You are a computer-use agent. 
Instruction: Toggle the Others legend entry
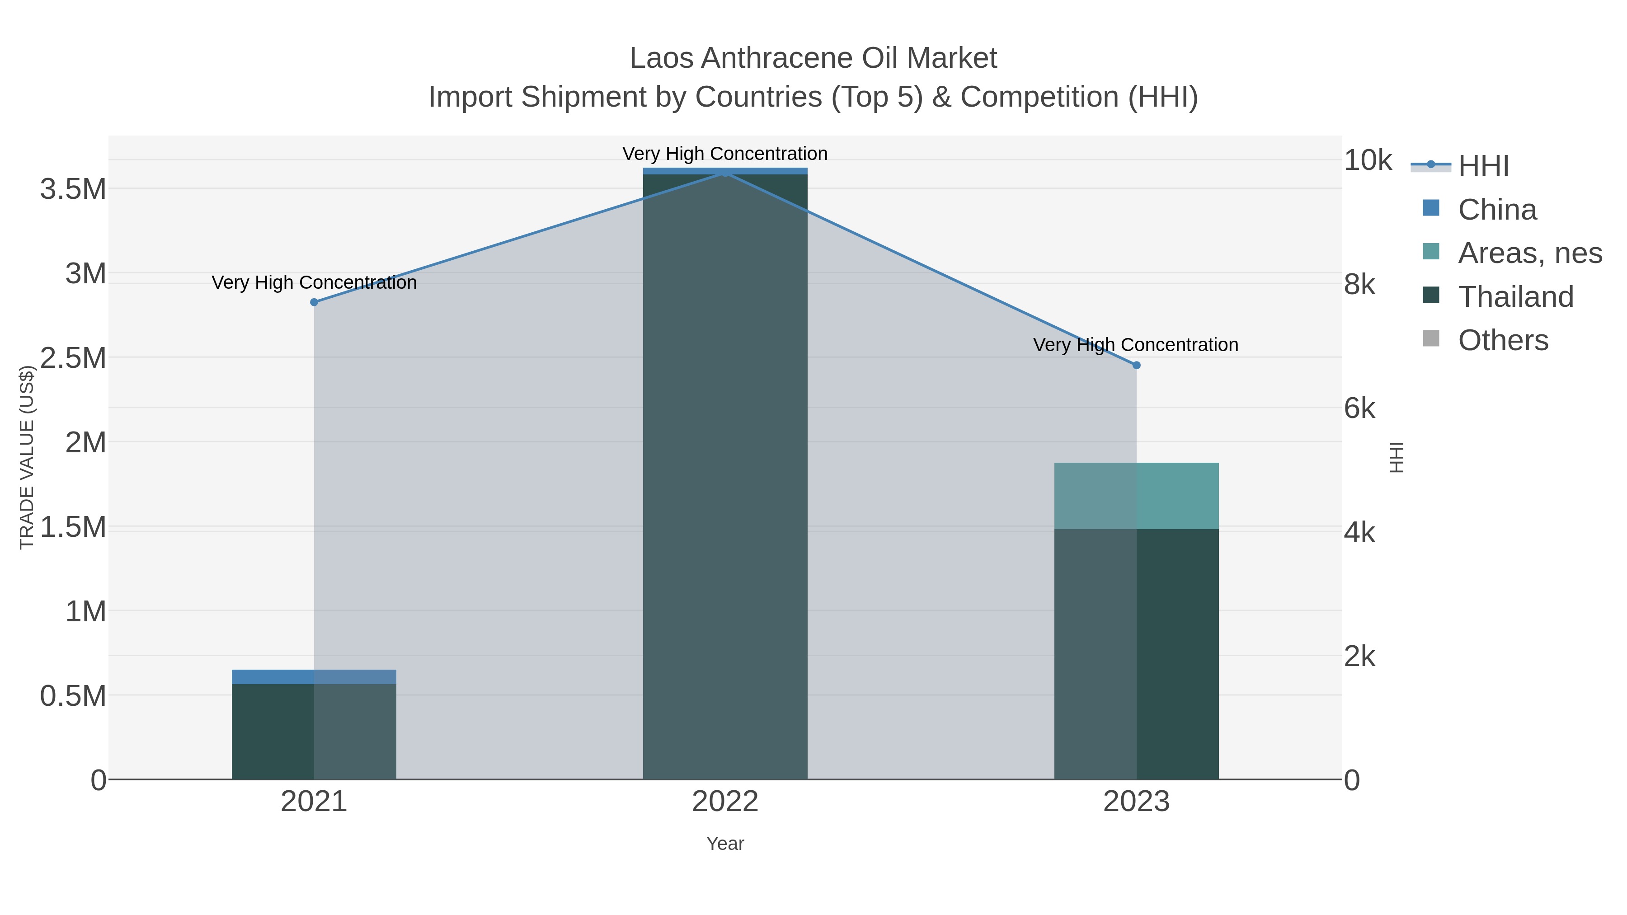pyautogui.click(x=1485, y=340)
